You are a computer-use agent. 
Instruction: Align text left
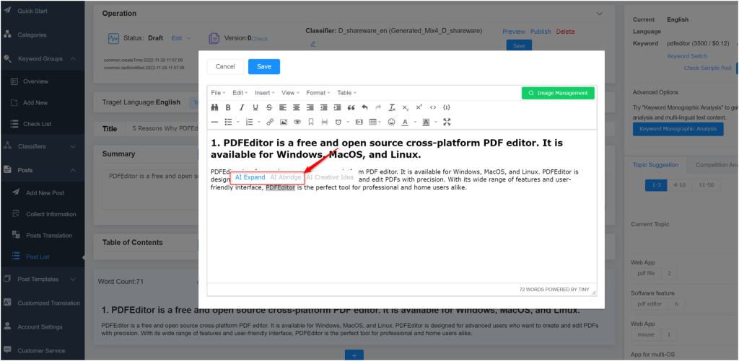(x=283, y=107)
